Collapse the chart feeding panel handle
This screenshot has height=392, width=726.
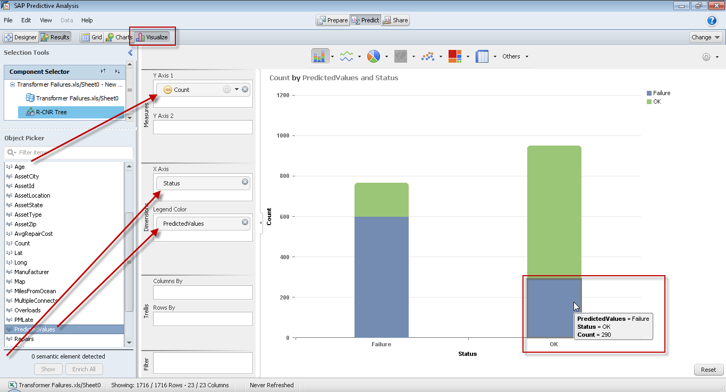[261, 223]
